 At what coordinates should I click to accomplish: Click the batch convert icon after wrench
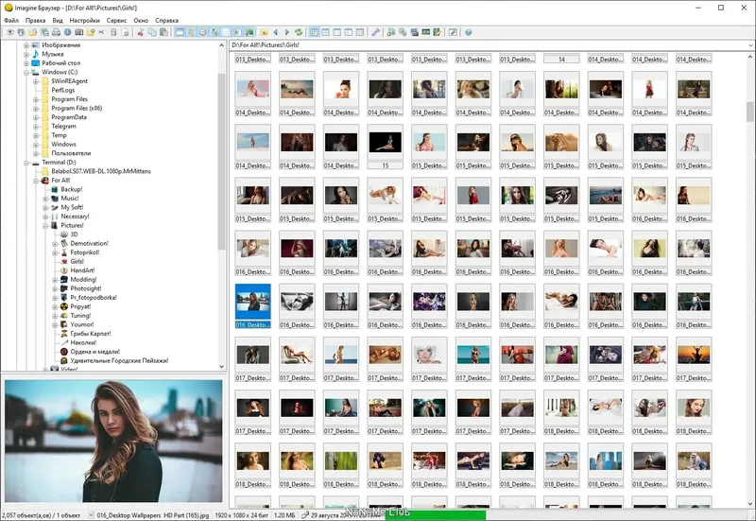coord(391,32)
